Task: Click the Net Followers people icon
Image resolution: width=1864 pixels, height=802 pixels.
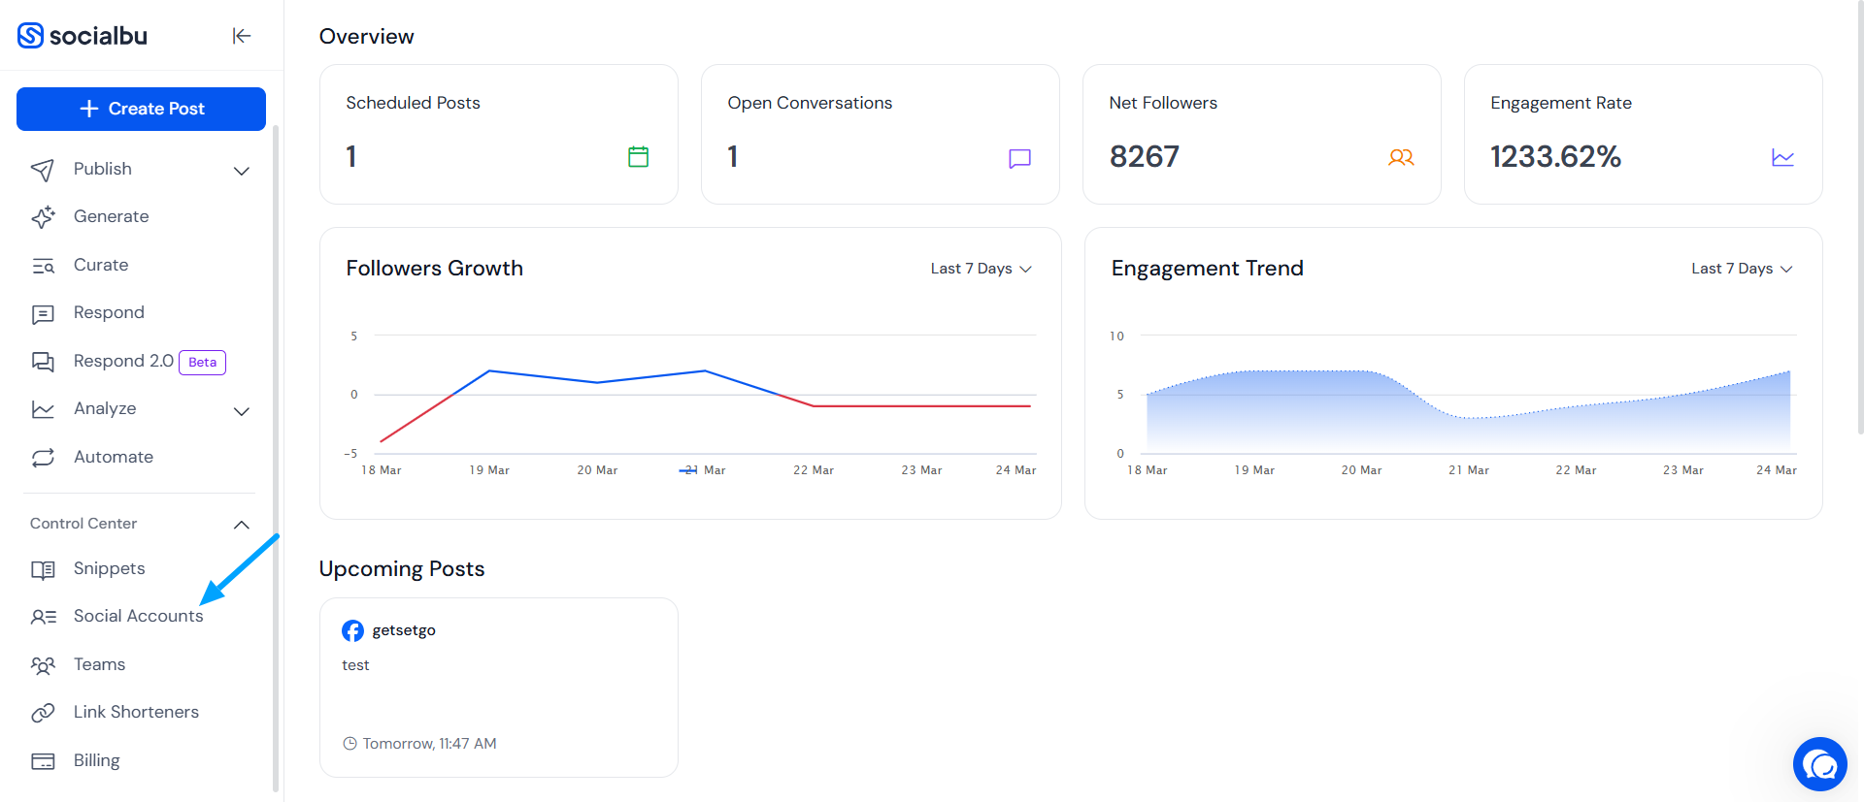Action: coord(1401,157)
